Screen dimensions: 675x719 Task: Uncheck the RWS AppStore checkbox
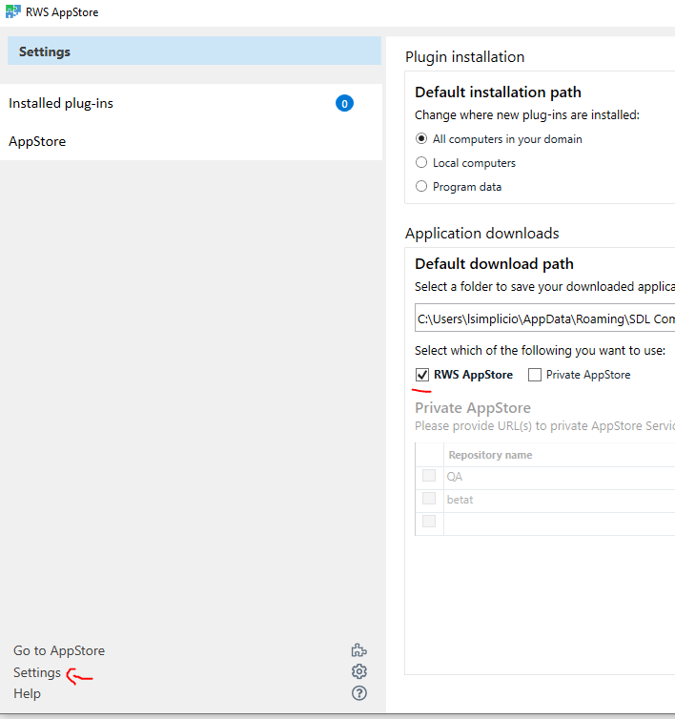point(421,375)
